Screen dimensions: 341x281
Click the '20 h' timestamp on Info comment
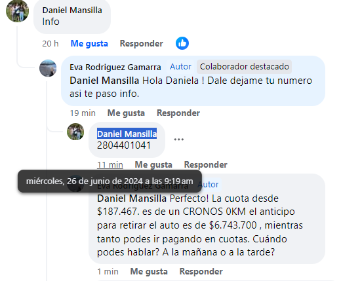click(x=50, y=43)
